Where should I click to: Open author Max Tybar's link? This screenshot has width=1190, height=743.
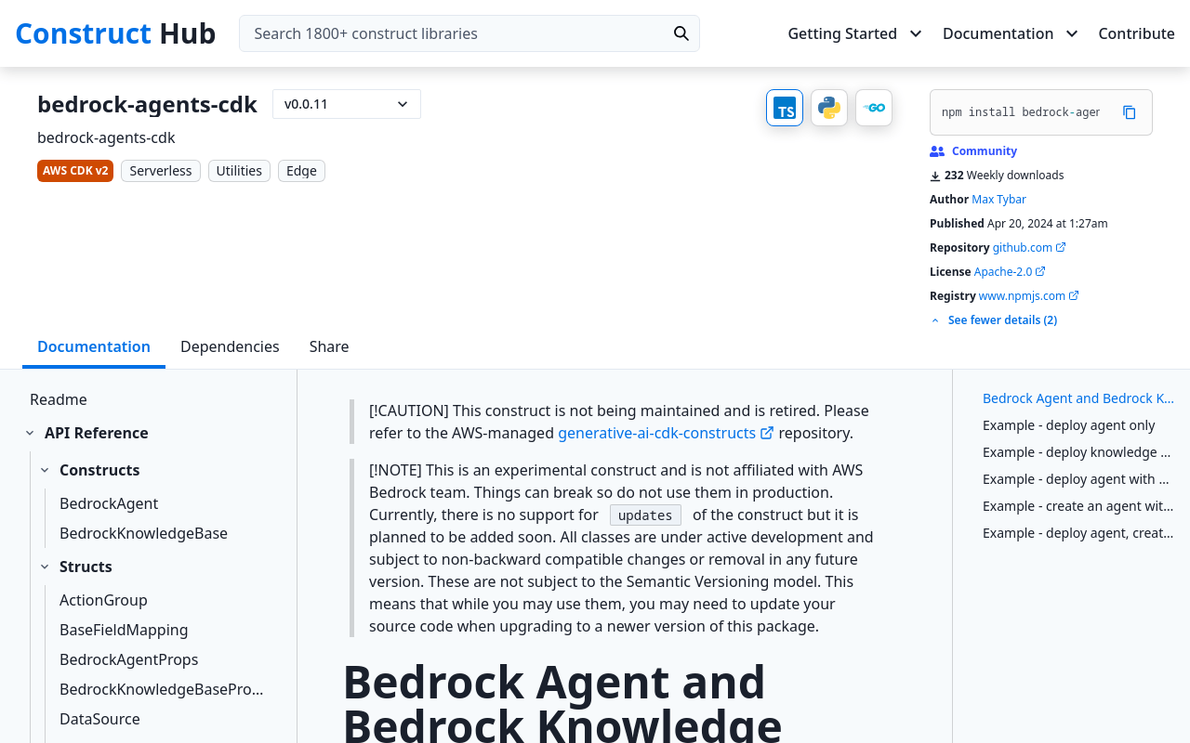click(999, 200)
